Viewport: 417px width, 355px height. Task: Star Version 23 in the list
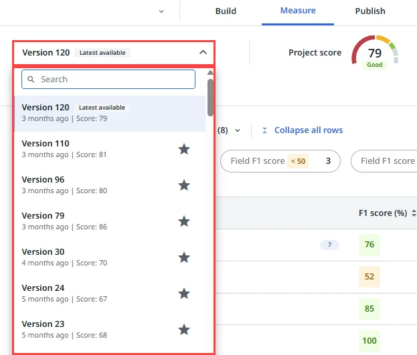coord(184,330)
